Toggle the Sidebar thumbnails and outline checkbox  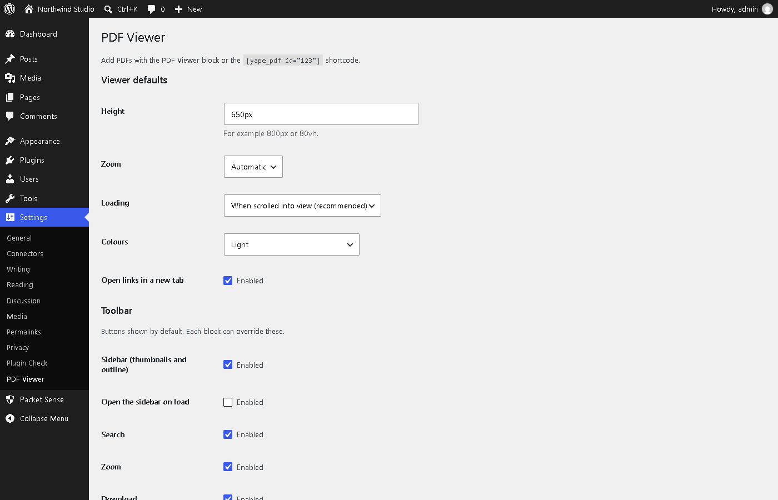[228, 364]
